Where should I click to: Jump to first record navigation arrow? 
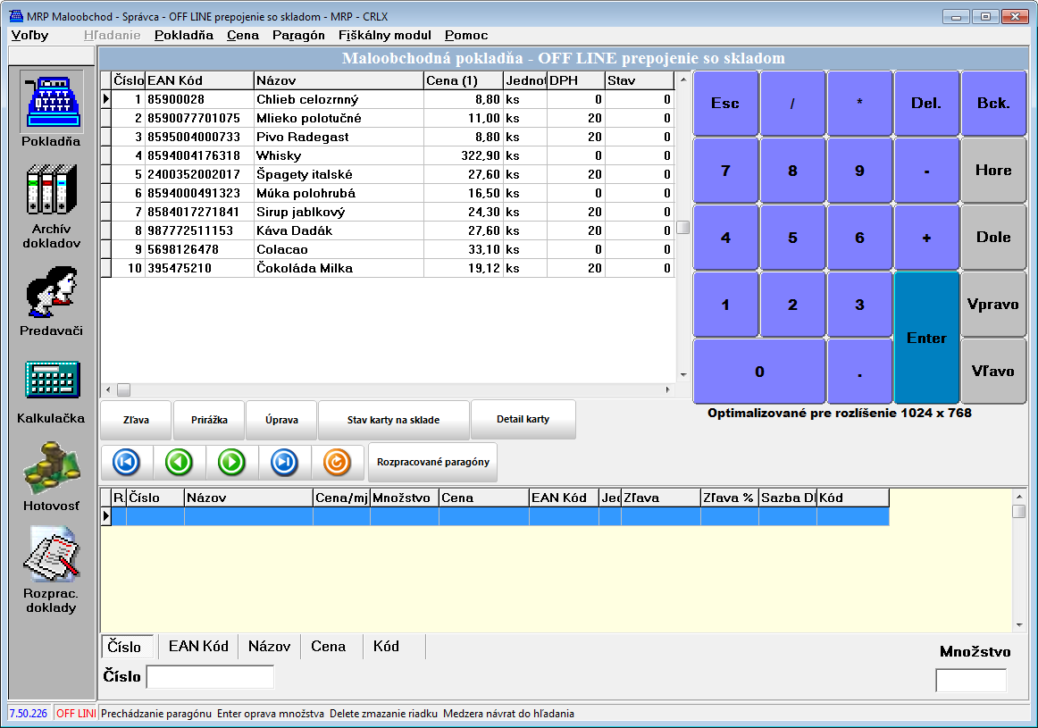click(126, 462)
